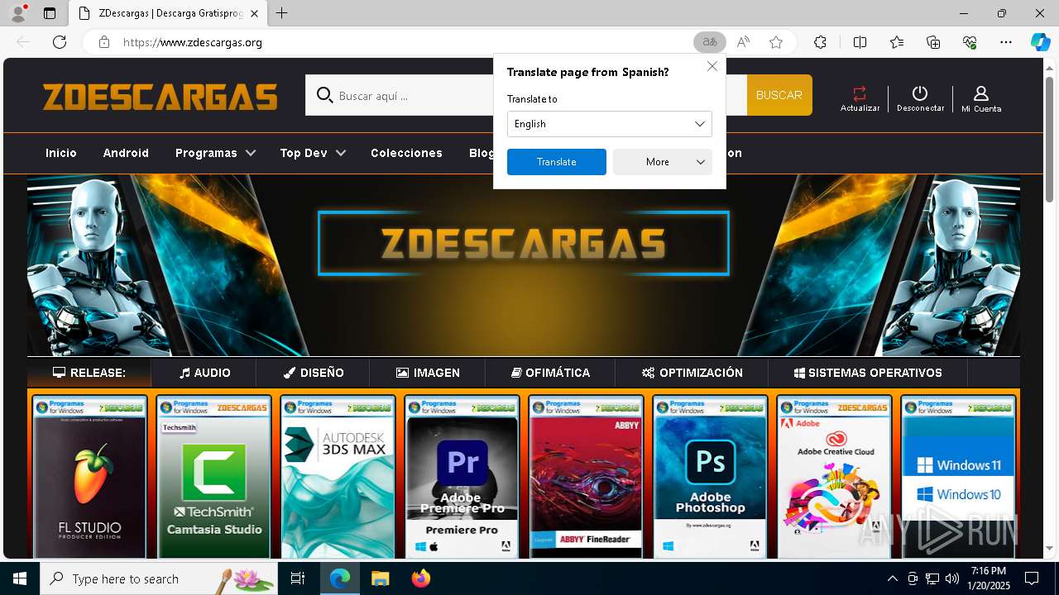Open Browser essentials heart icon

coord(970,42)
